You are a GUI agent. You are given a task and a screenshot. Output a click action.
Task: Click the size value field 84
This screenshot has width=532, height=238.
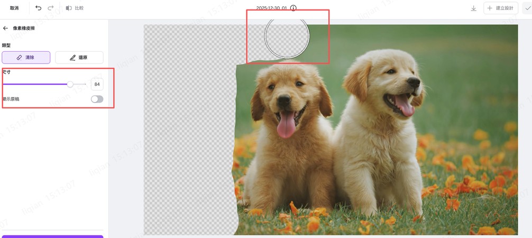pyautogui.click(x=97, y=84)
